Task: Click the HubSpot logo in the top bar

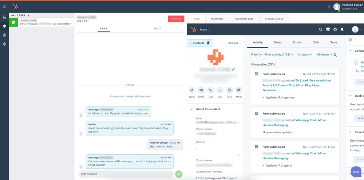Action: point(15,7)
